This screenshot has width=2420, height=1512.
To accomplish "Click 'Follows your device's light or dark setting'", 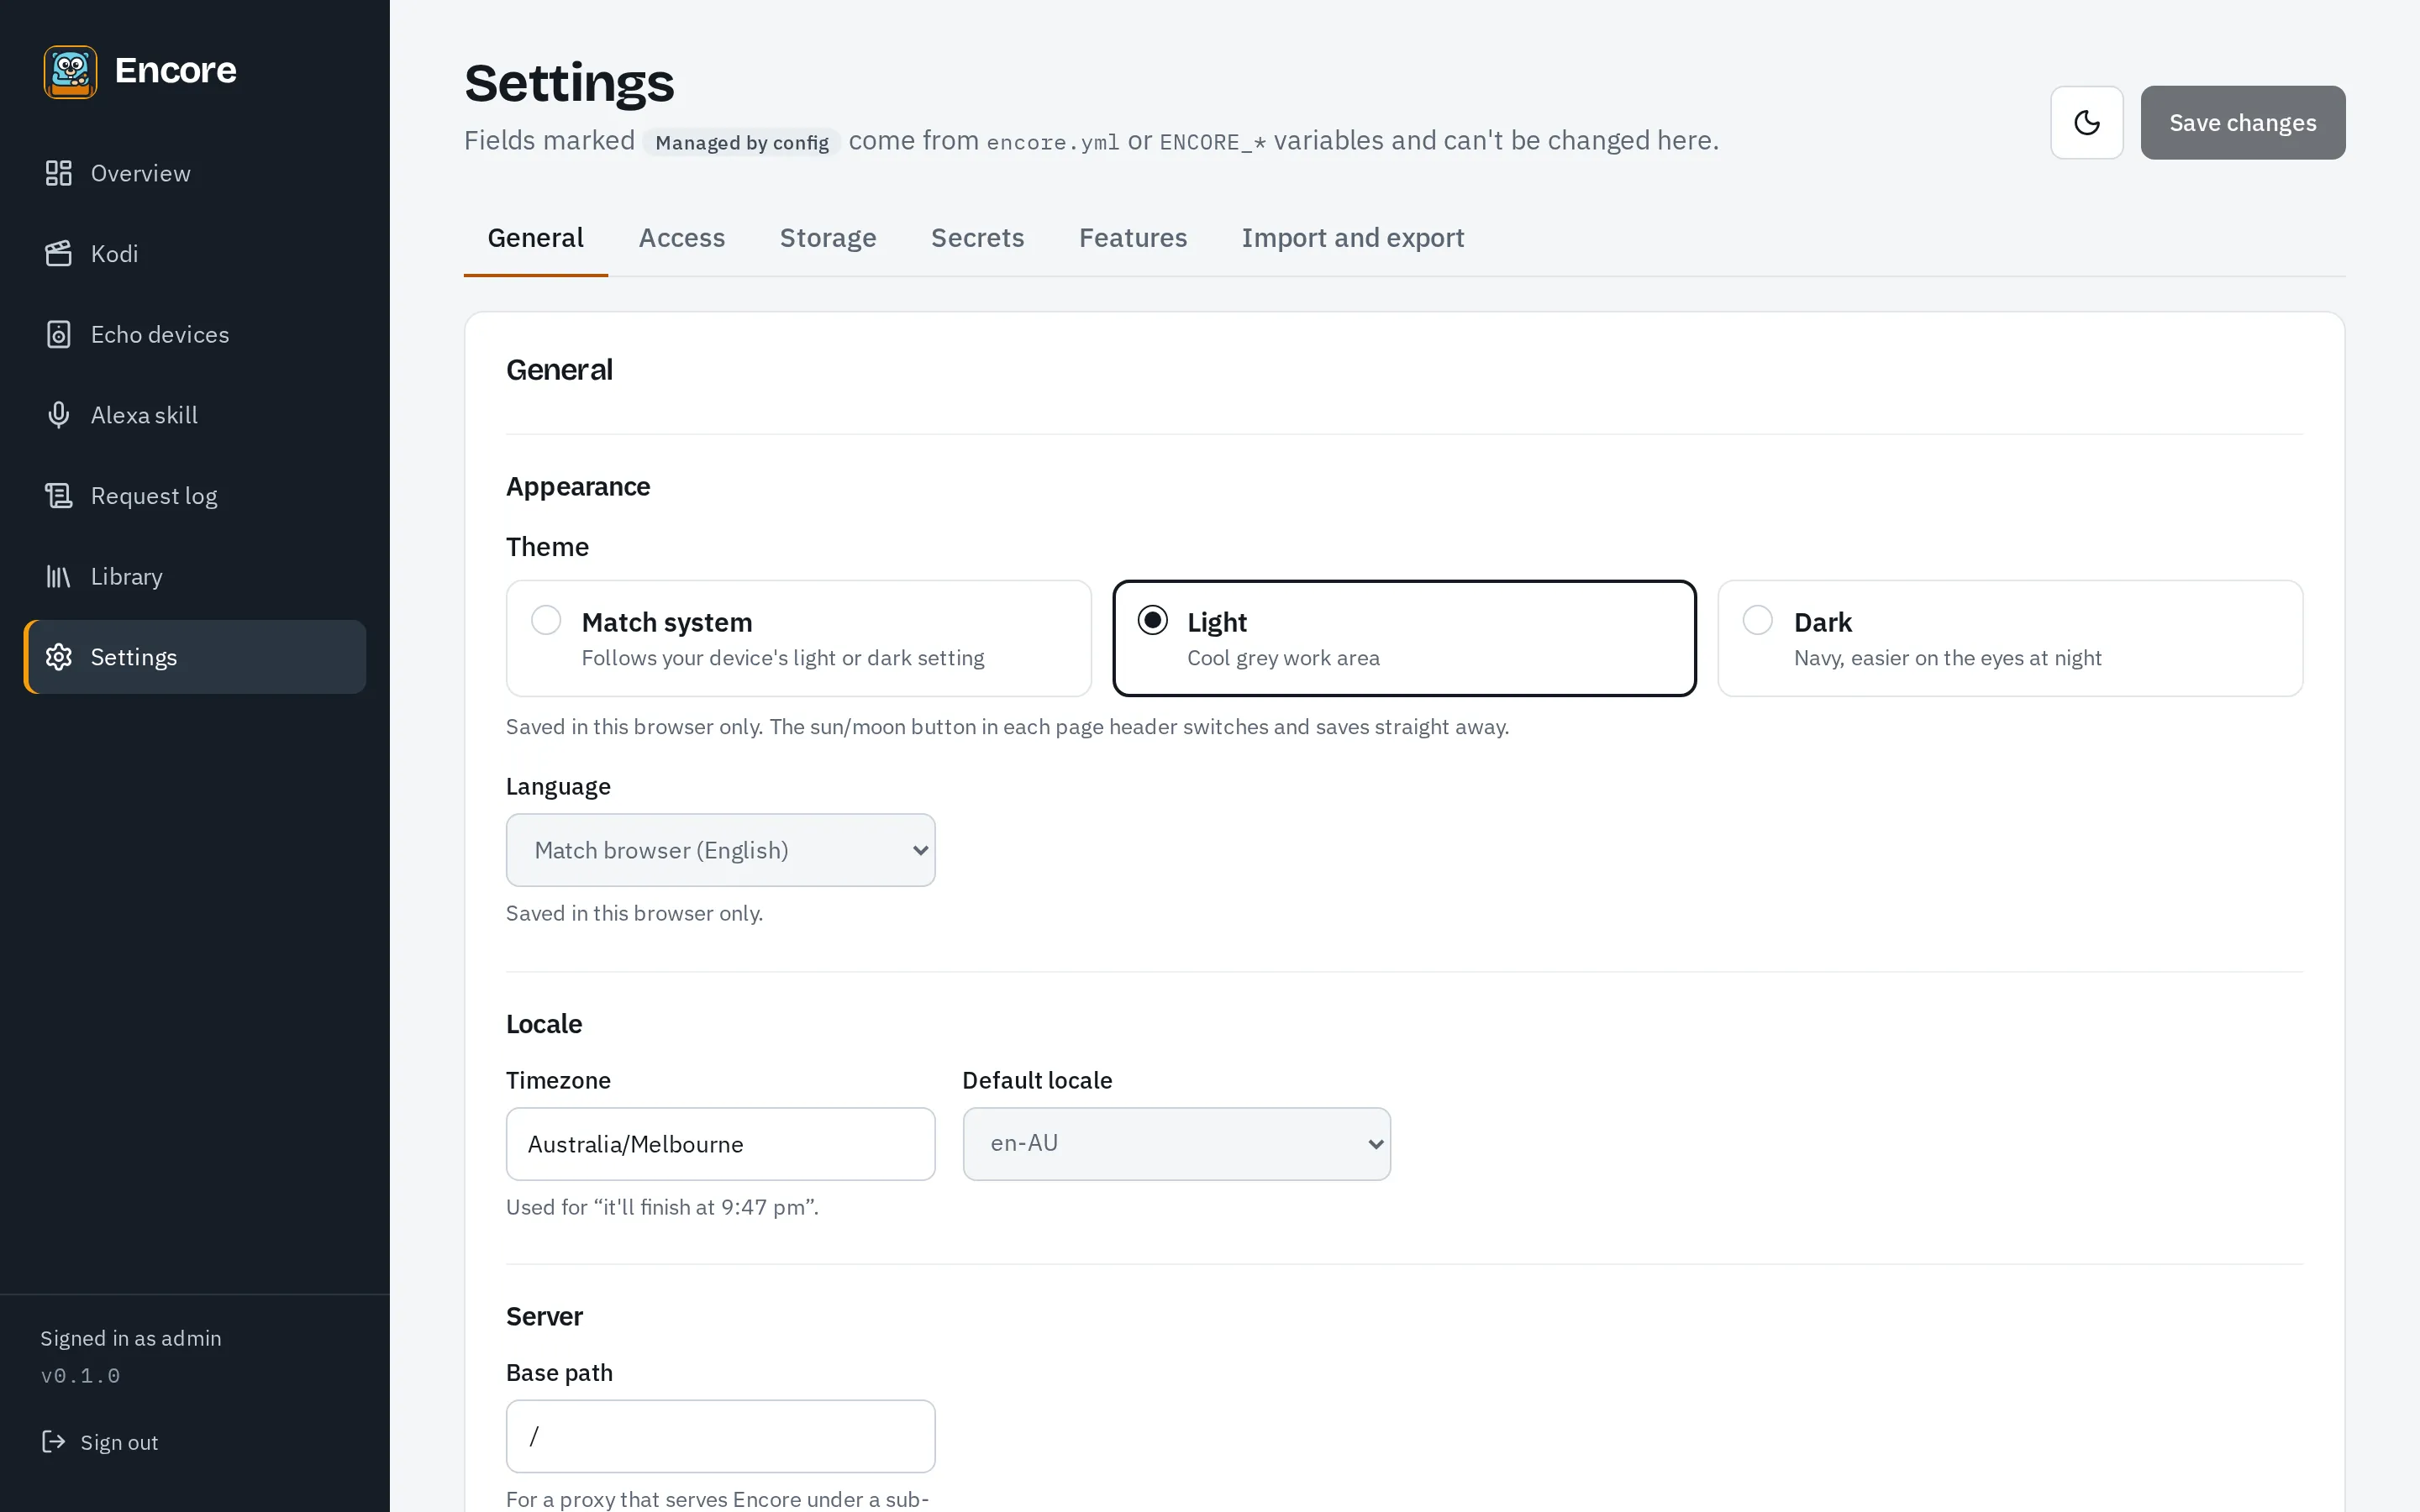I will point(783,658).
